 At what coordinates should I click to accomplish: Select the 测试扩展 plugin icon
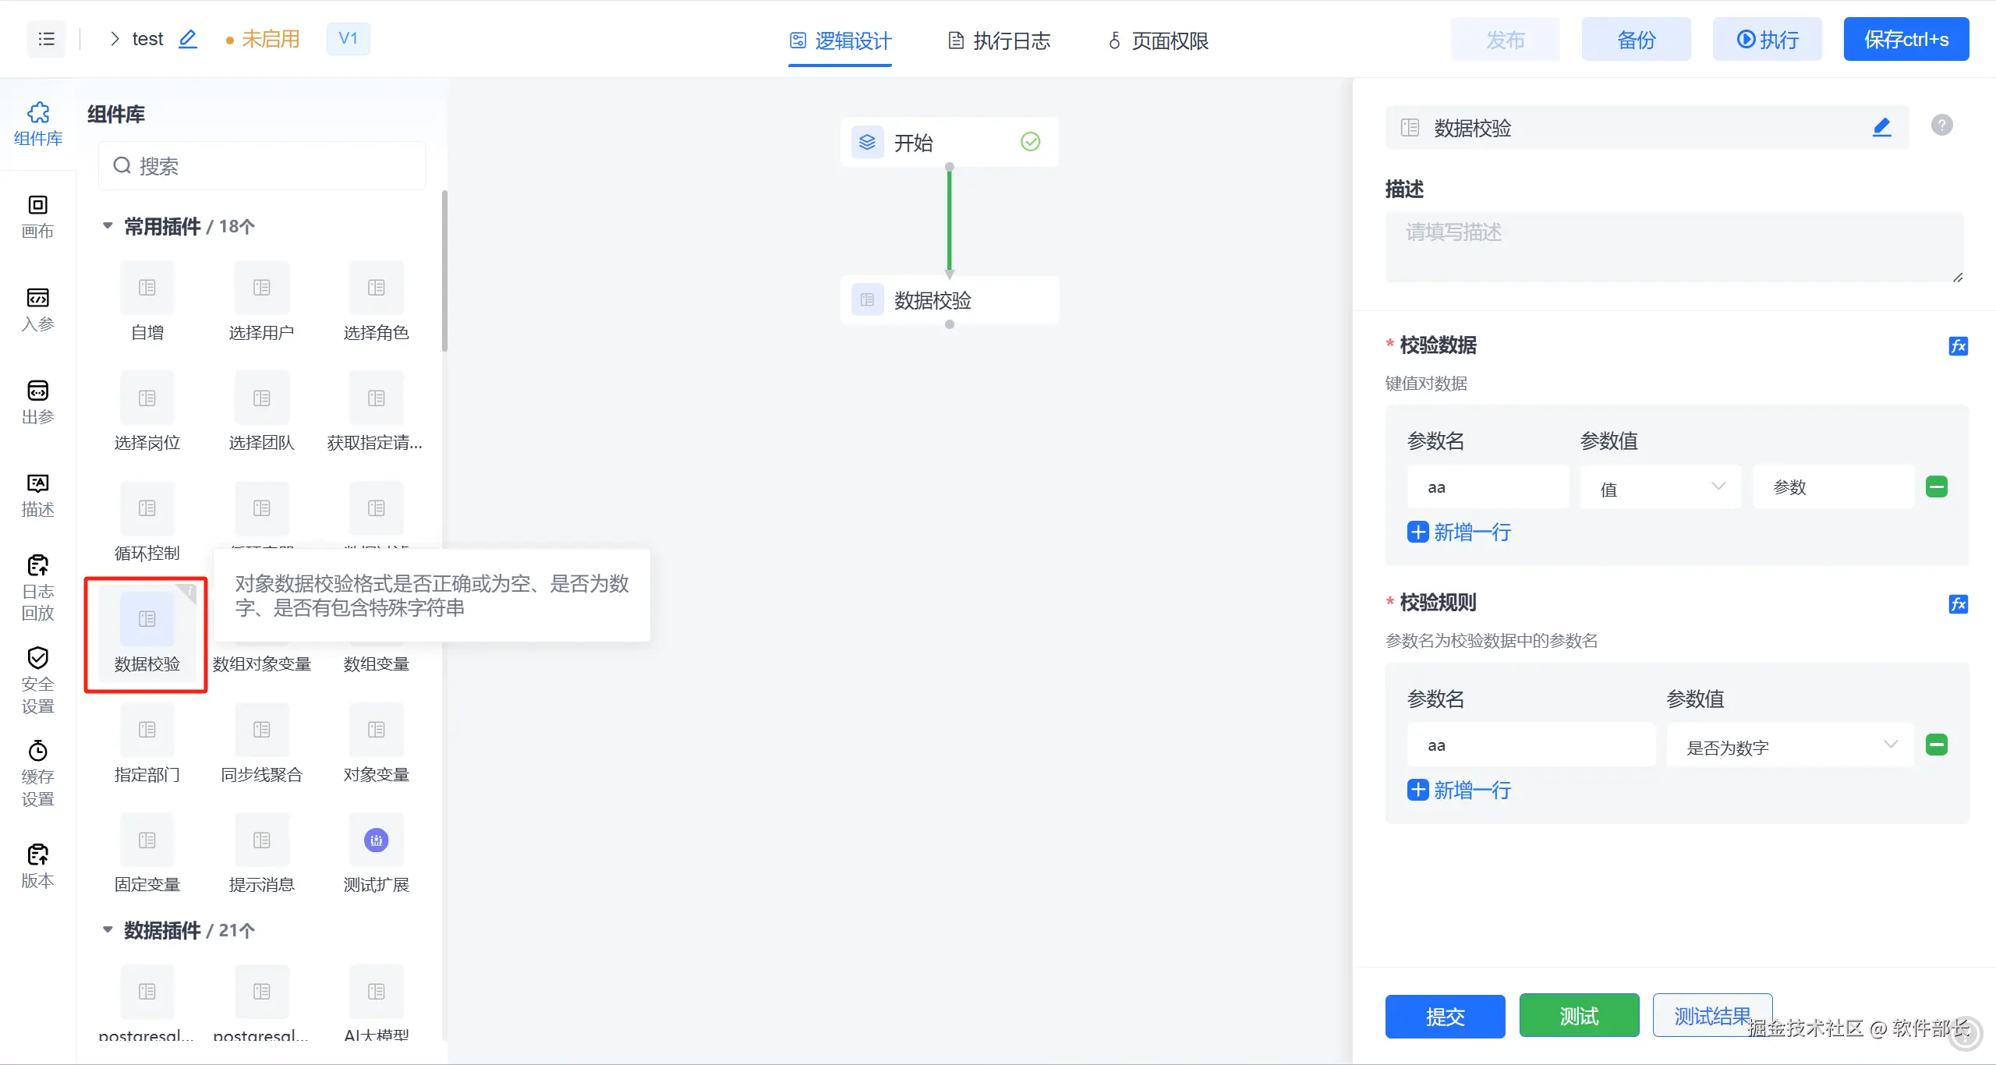(376, 840)
